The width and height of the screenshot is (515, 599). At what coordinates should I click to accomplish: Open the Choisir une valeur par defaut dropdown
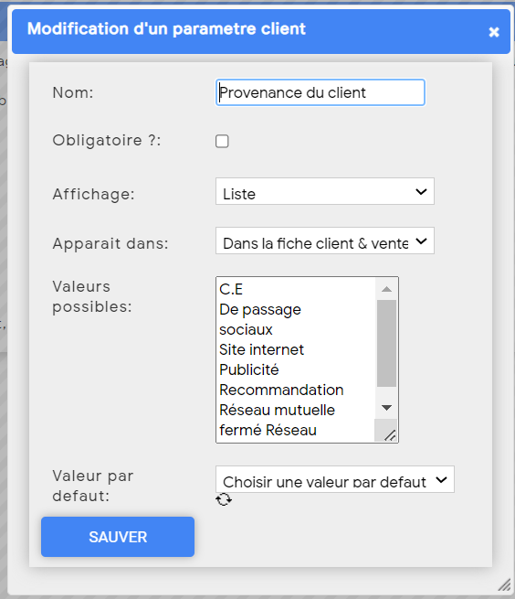[334, 479]
